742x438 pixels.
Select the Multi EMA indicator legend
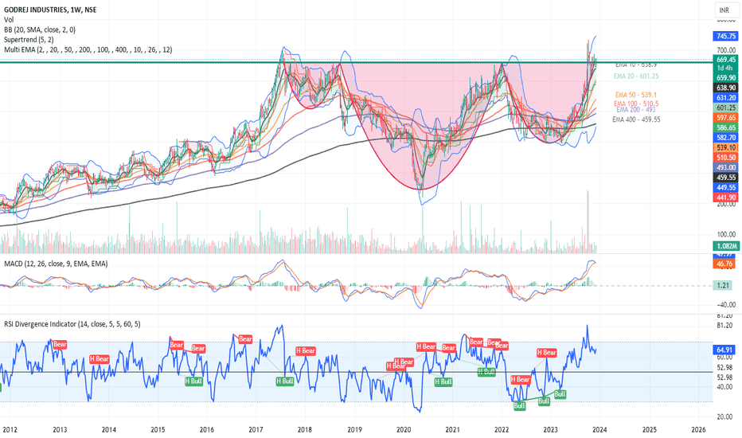point(88,49)
